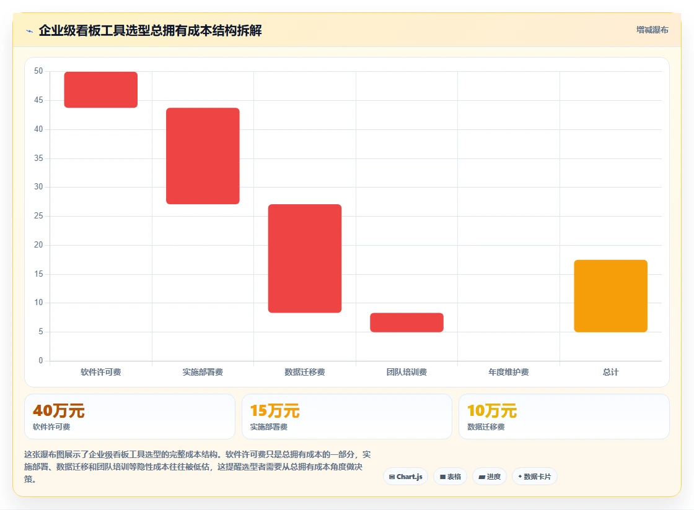Click the 进度 tag chip
This screenshot has width=694, height=510.
click(x=490, y=477)
